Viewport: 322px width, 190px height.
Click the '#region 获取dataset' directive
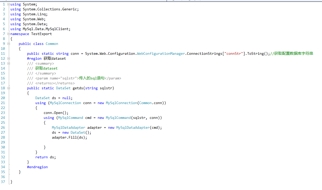point(46,58)
